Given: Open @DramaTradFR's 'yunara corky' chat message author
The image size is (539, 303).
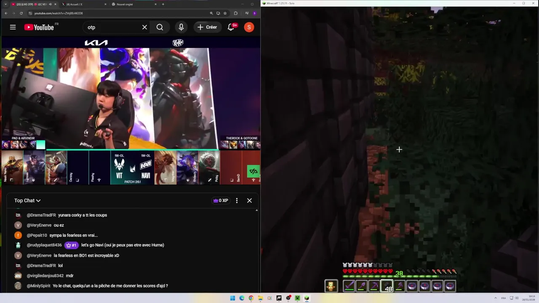Looking at the screenshot, I should pyautogui.click(x=41, y=215).
